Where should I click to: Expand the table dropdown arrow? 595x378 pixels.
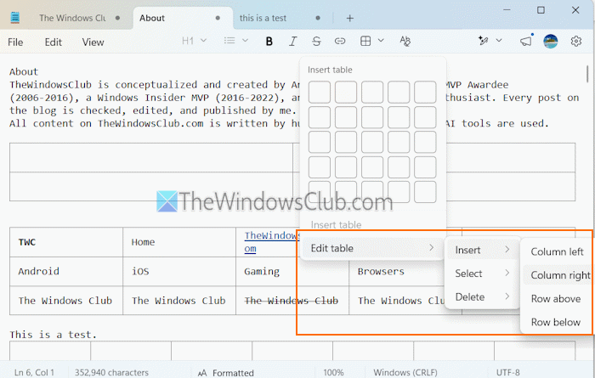point(381,40)
